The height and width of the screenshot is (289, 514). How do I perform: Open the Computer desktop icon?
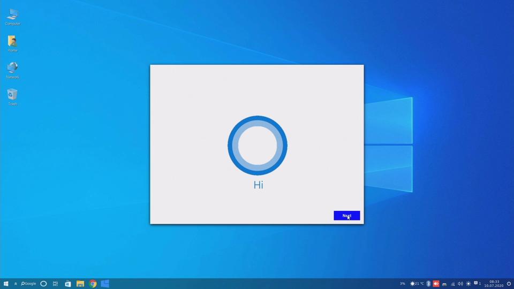(x=12, y=17)
